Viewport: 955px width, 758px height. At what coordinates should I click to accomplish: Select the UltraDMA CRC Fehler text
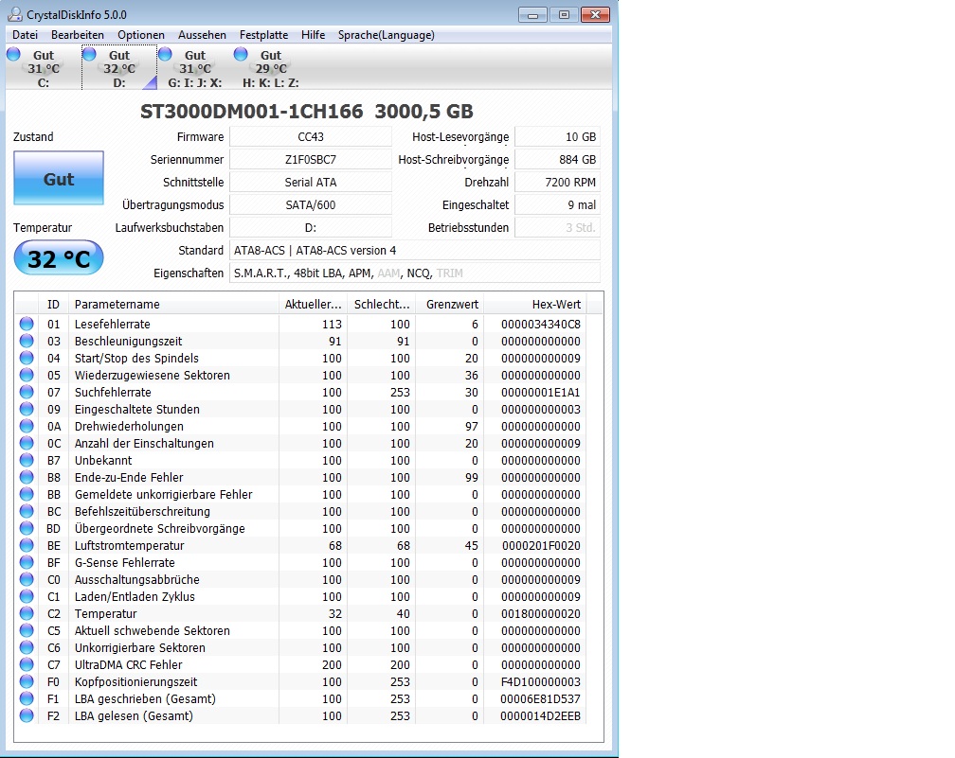tap(129, 665)
